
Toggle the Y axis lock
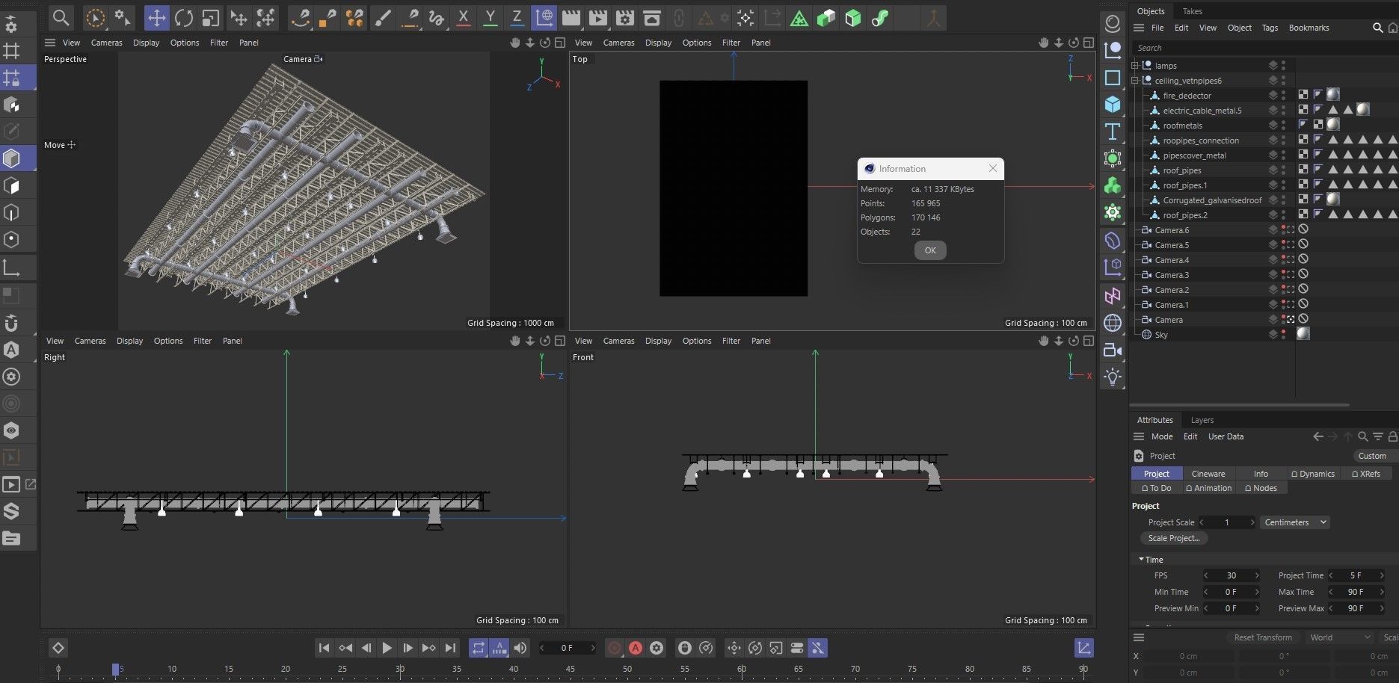(x=491, y=17)
